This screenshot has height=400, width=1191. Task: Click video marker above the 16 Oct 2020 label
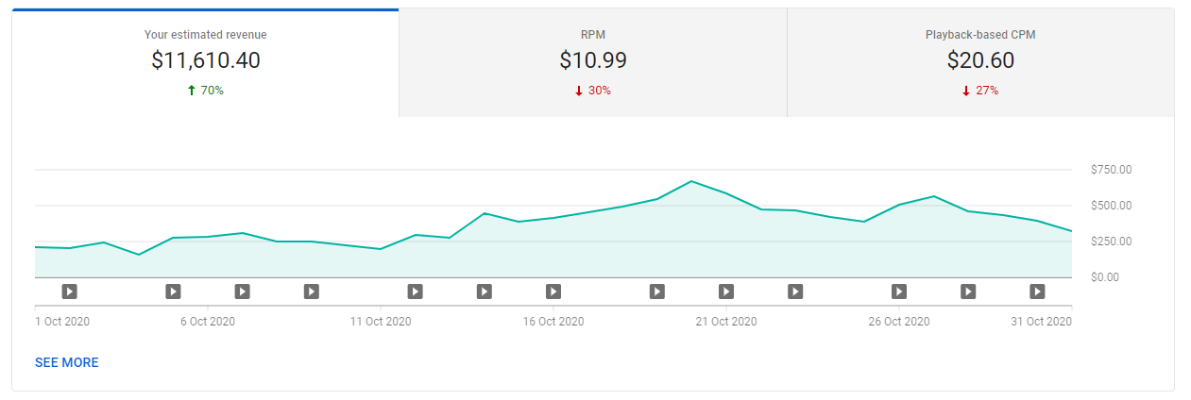553,292
